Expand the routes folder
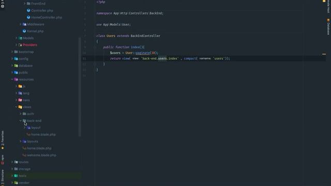The image size is (331, 186). [12, 162]
